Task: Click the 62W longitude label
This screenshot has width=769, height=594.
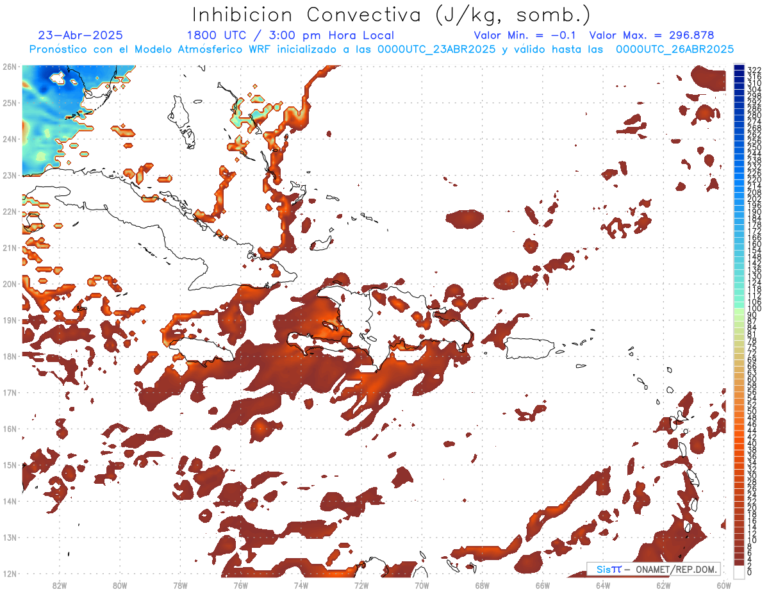Action: 663,584
